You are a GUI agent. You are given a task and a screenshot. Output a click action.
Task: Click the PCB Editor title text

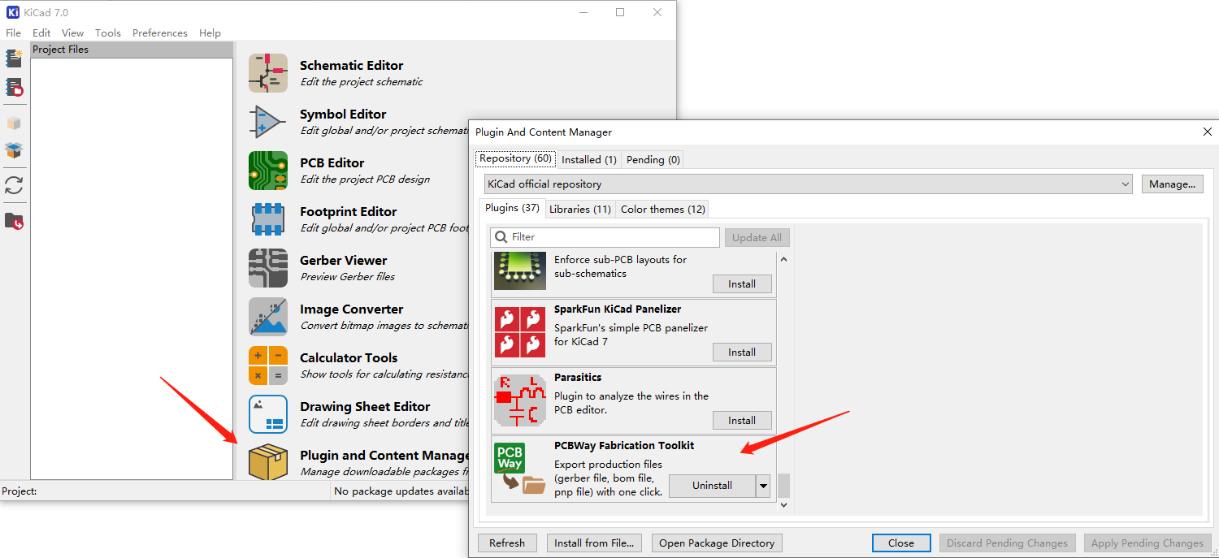[x=332, y=163]
